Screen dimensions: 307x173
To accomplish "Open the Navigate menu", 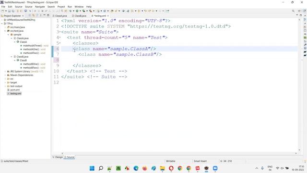I will [x=40, y=7].
